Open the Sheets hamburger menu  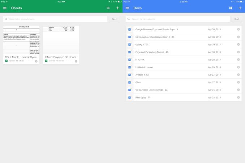click(5, 8)
